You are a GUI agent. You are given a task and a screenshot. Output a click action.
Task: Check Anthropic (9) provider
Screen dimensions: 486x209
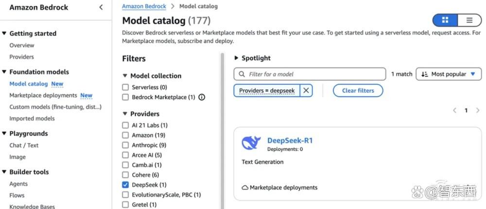click(125, 145)
